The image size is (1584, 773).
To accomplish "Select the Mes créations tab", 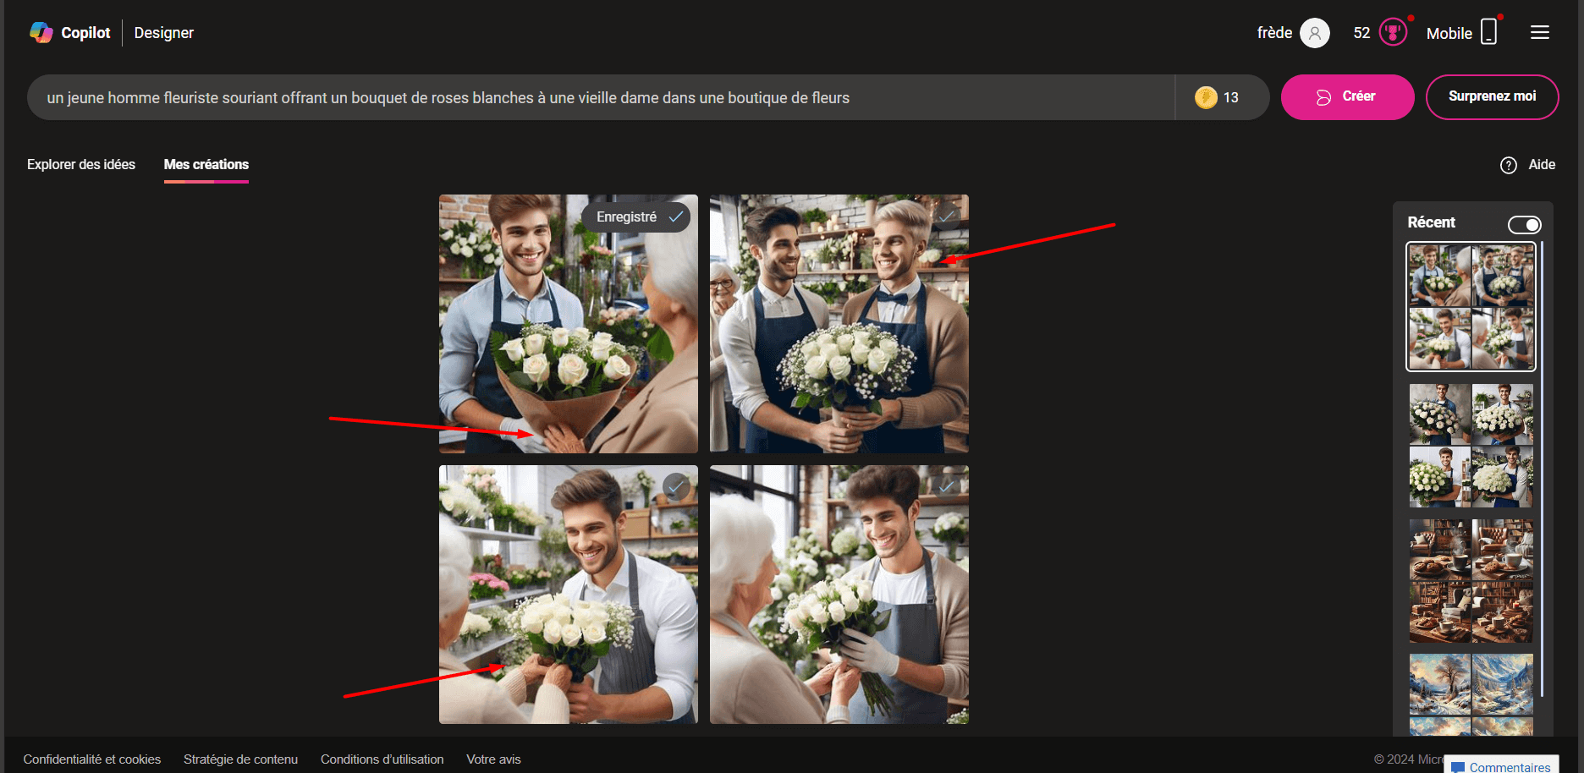I will [x=206, y=165].
